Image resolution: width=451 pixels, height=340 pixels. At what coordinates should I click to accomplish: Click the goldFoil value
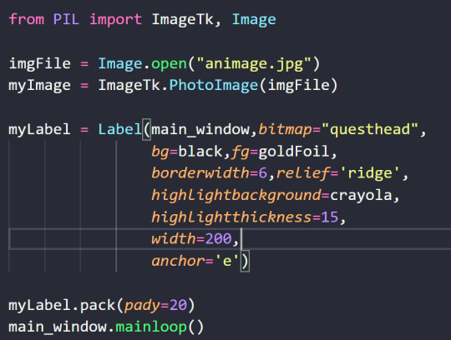click(x=294, y=152)
